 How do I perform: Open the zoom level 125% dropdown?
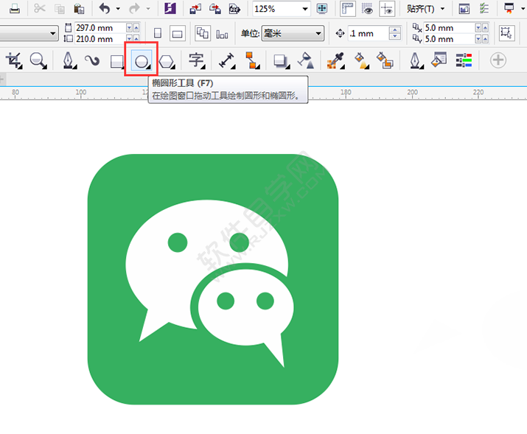[x=305, y=9]
